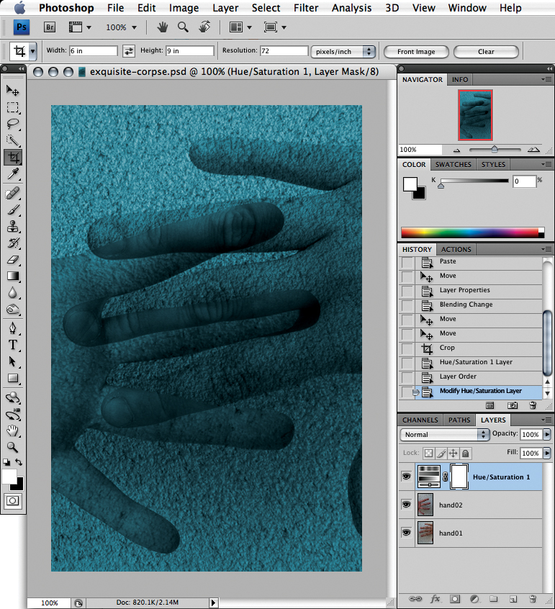Viewport: 555px width, 609px height.
Task: Toggle visibility of Hue/Saturation 1 layer
Action: click(x=405, y=477)
